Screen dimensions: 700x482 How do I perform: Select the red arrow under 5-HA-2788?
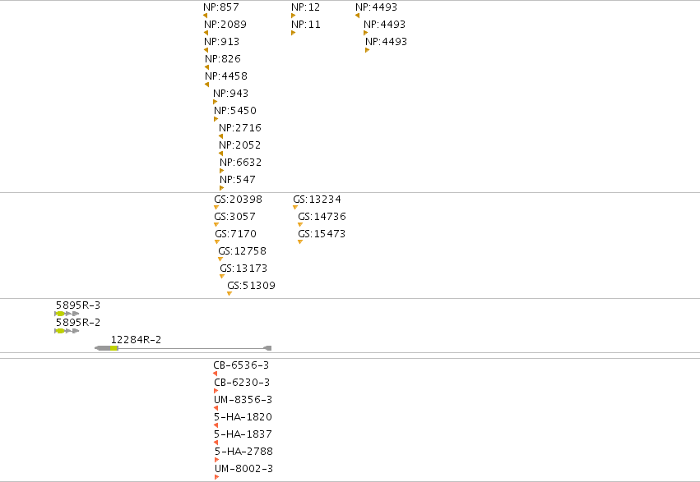click(217, 460)
